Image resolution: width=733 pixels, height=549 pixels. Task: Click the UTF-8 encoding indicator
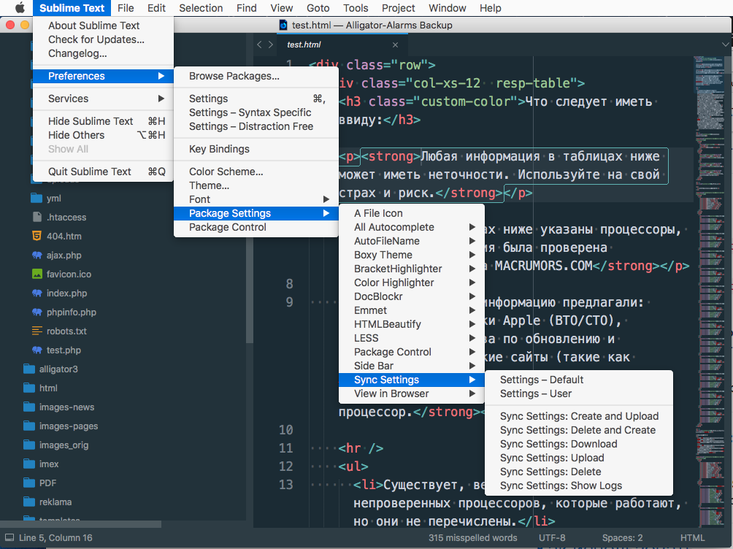click(552, 538)
